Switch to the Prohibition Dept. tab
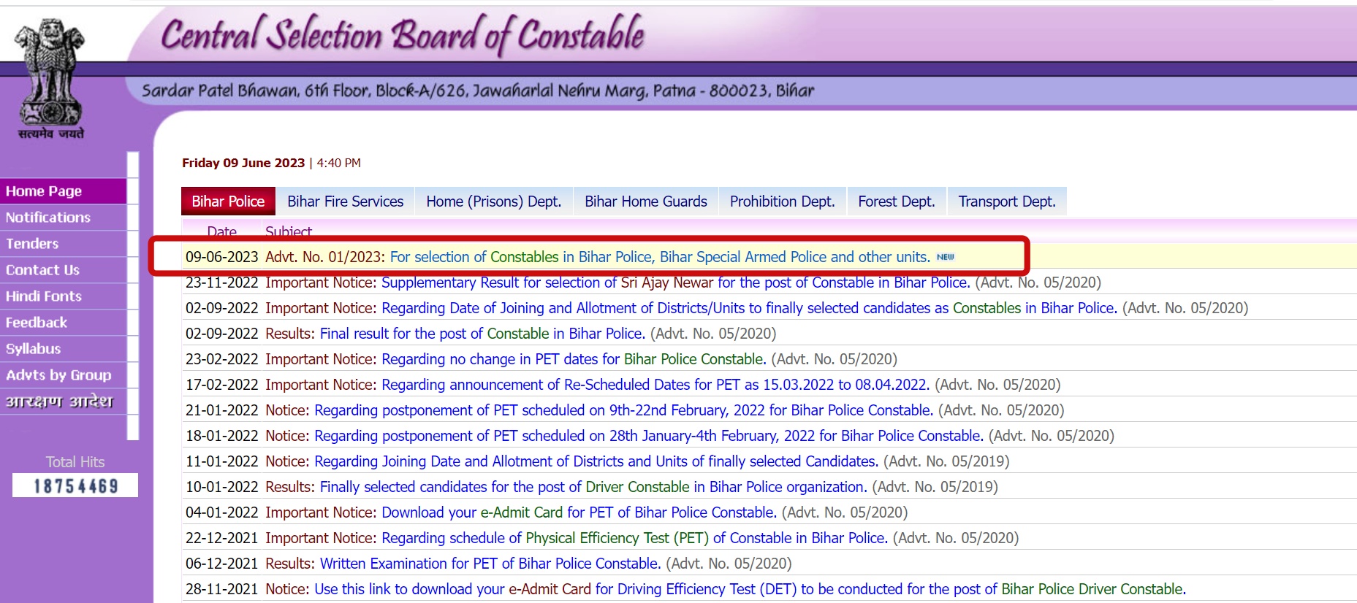The height and width of the screenshot is (603, 1357). [782, 201]
